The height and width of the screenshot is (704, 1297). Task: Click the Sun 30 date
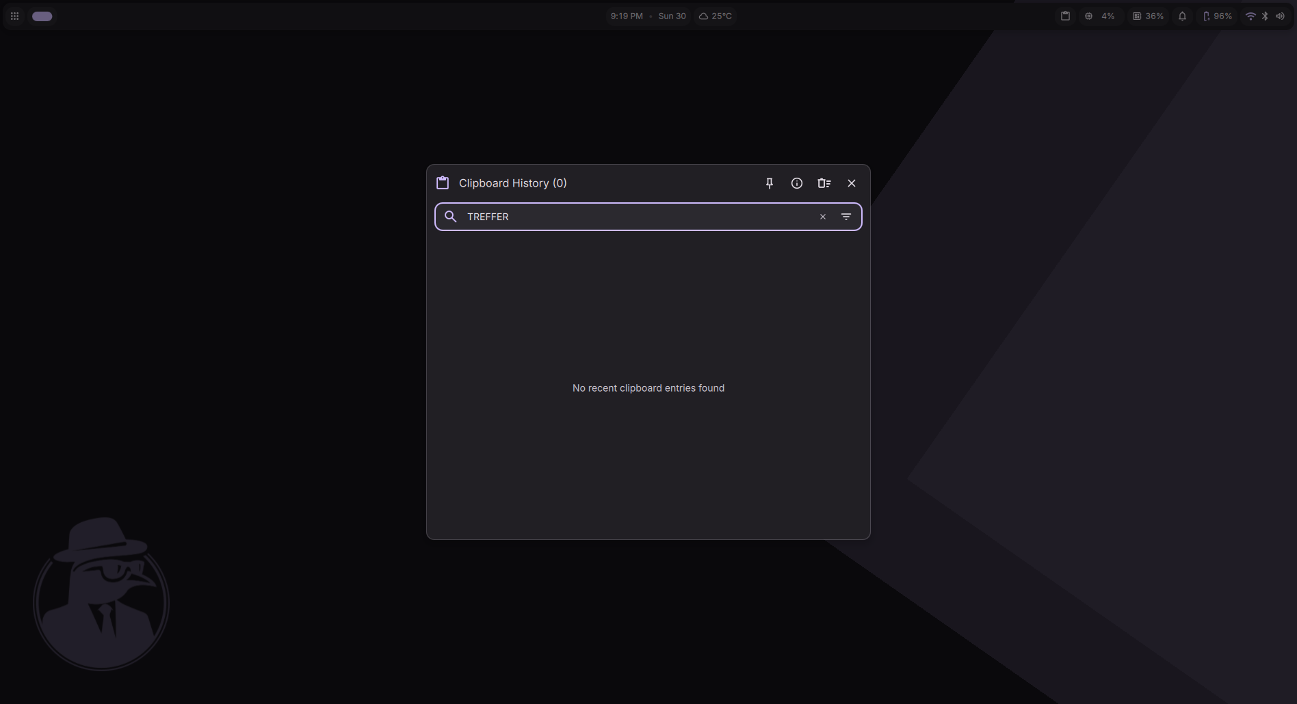coord(672,16)
